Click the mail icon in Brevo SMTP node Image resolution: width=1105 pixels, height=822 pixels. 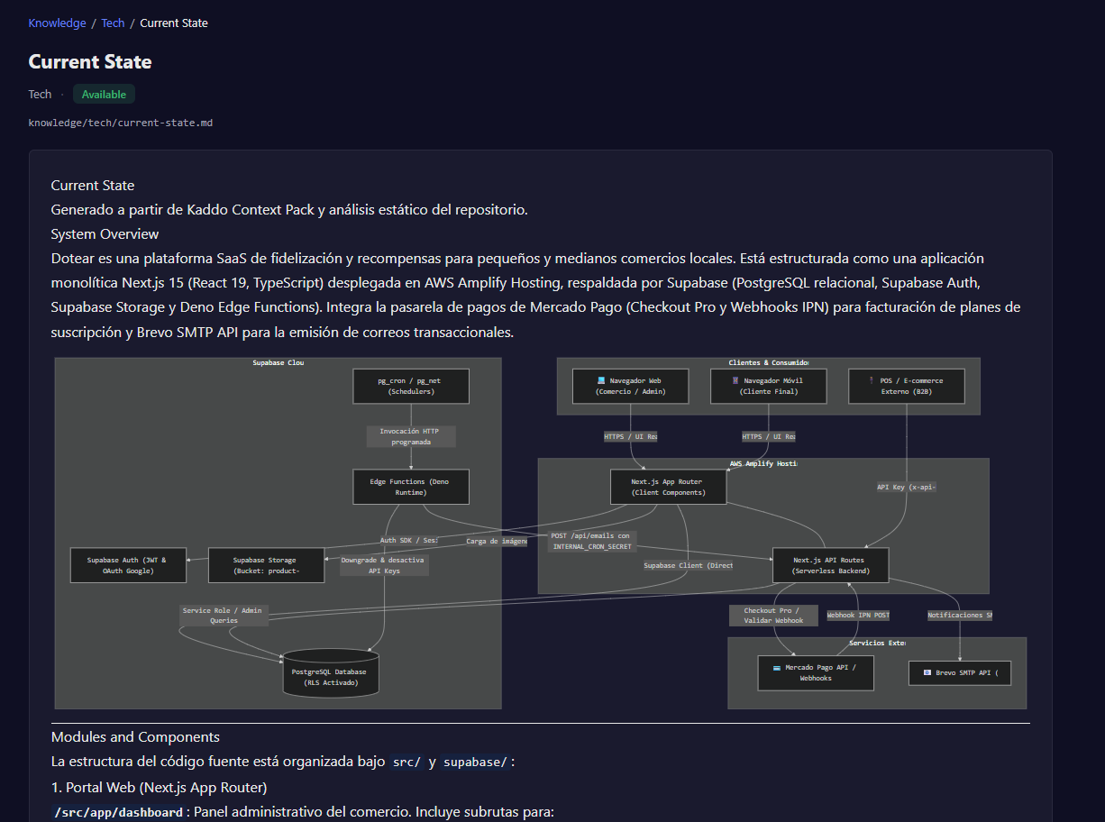tap(927, 672)
